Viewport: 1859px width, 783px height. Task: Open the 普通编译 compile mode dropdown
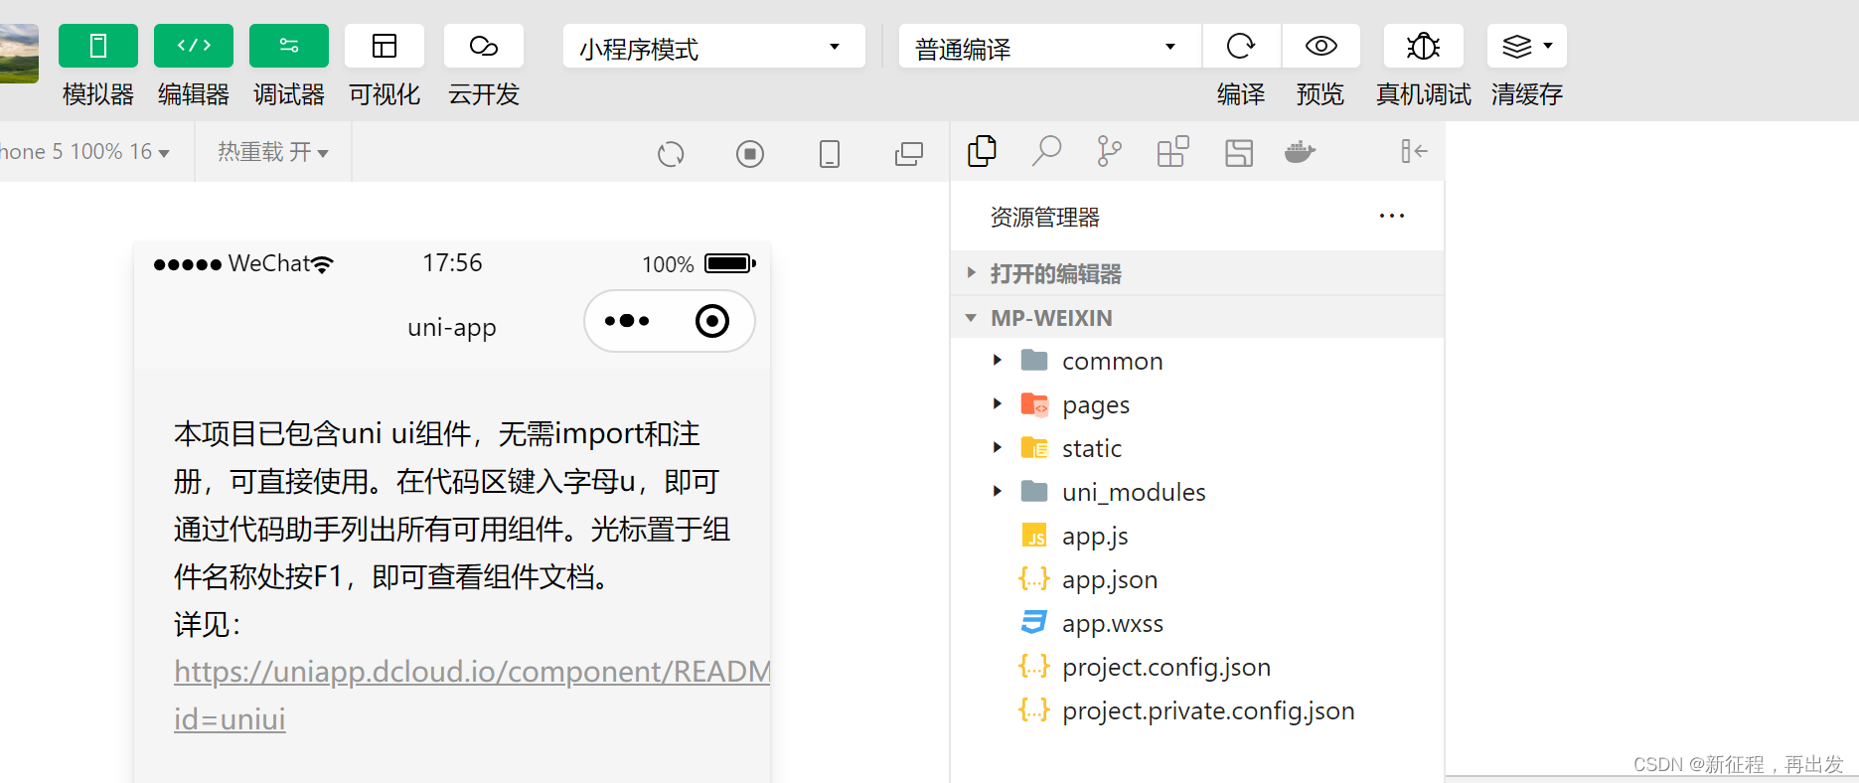click(1049, 47)
